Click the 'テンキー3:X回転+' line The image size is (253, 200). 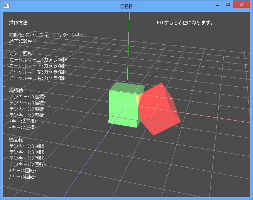(x=28, y=158)
